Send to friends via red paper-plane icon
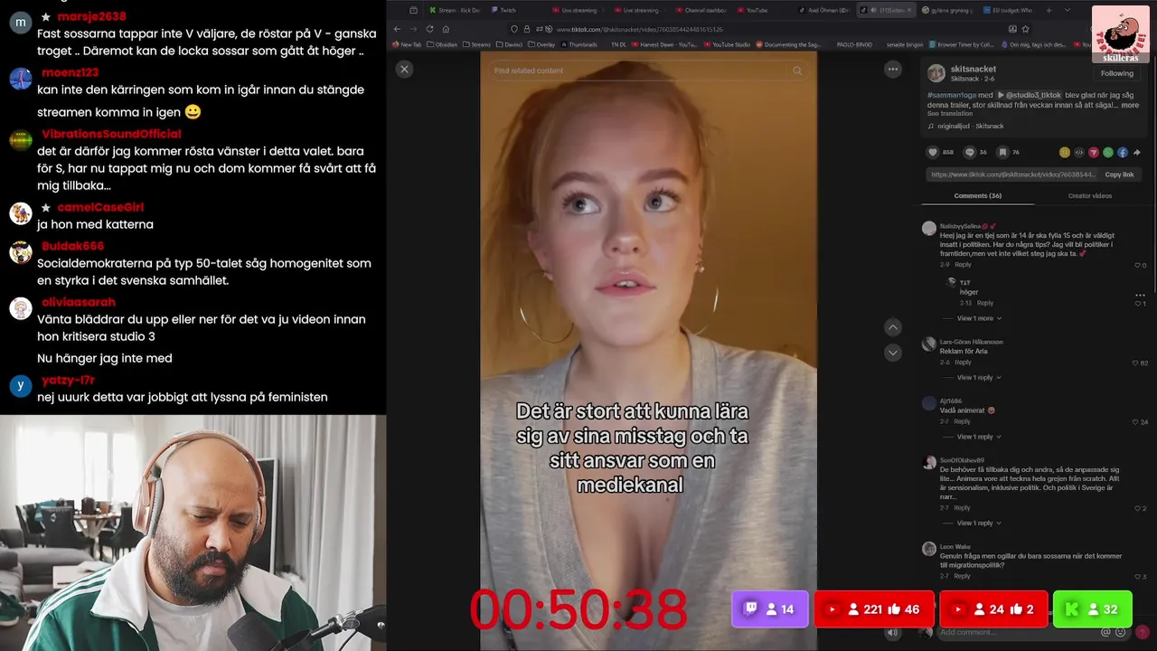1157x651 pixels. tap(1094, 152)
